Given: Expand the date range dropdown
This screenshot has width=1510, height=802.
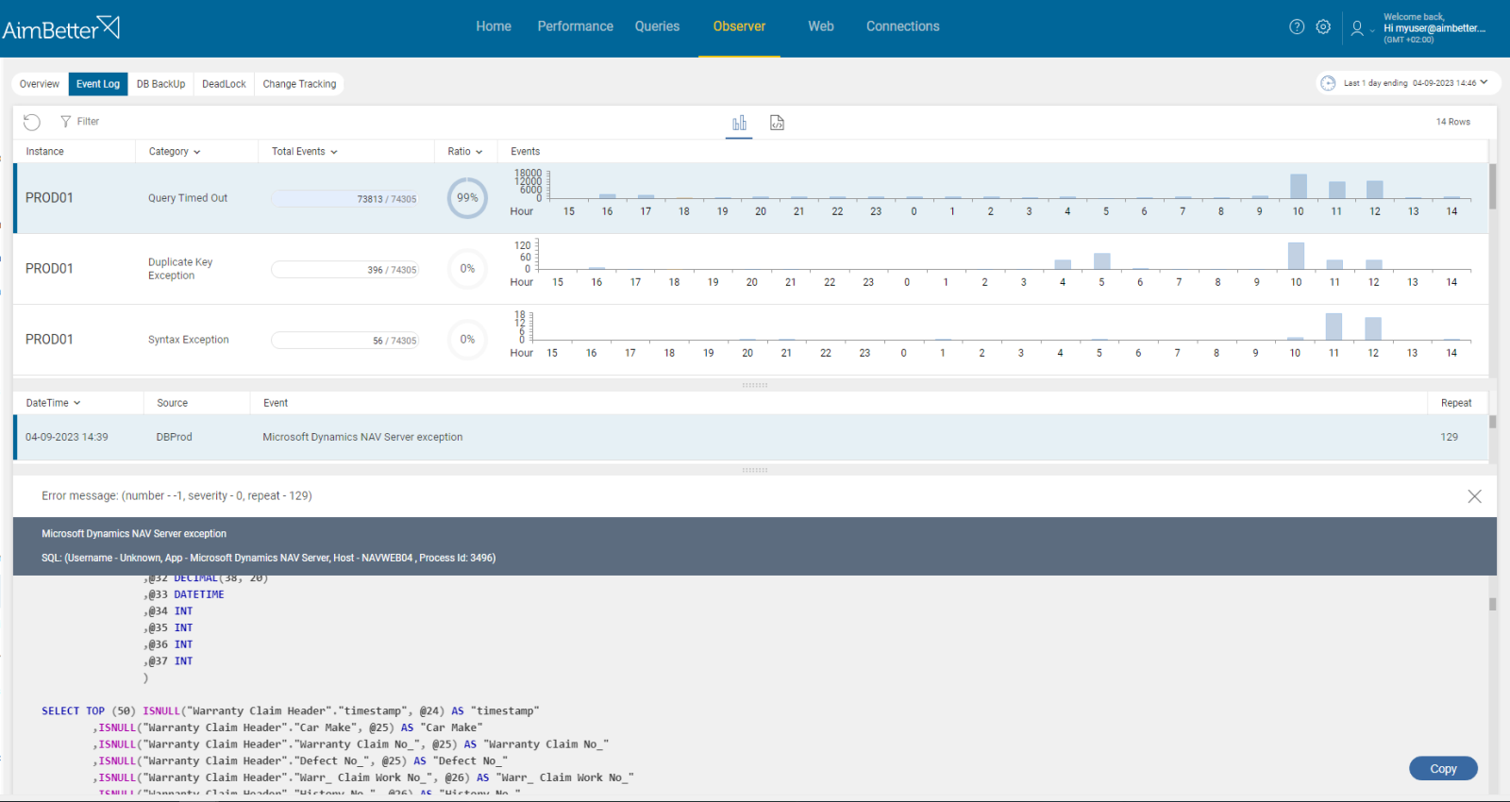Looking at the screenshot, I should (1484, 83).
